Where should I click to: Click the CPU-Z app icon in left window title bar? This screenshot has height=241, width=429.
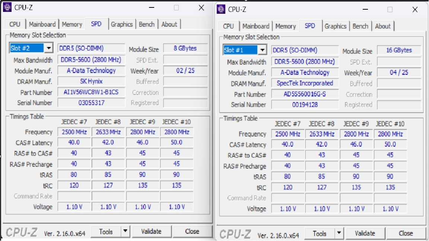click(x=7, y=7)
